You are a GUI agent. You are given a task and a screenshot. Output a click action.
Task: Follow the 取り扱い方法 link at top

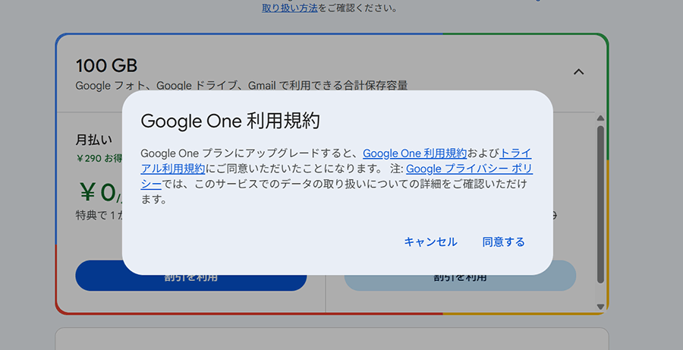coord(290,8)
